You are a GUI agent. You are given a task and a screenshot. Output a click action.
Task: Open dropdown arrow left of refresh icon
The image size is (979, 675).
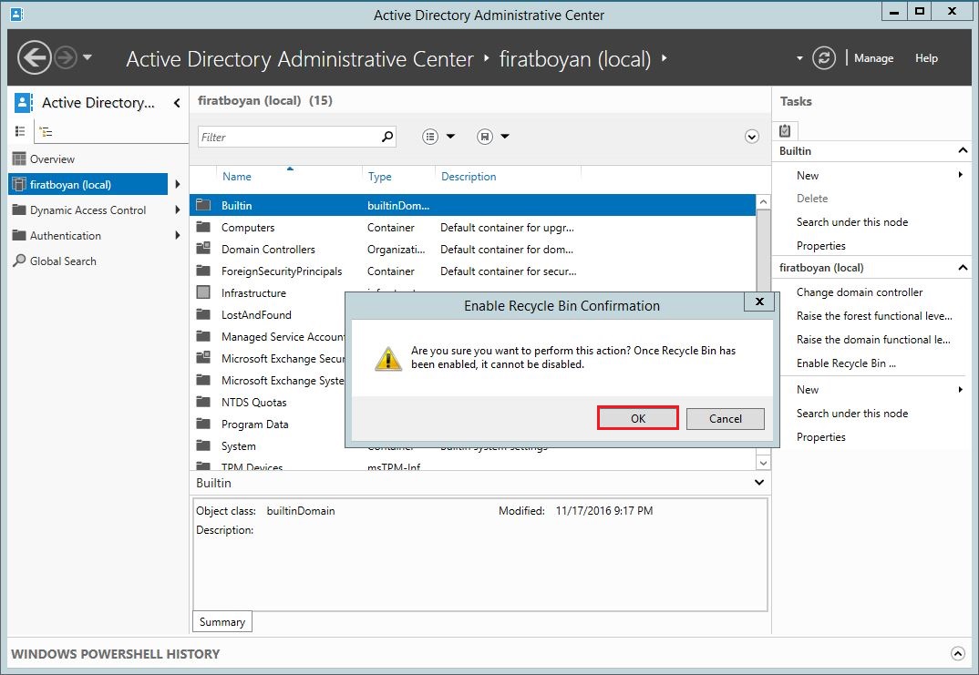point(799,58)
